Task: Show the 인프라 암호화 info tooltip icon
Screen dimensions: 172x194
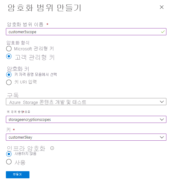Action: pos(52,148)
